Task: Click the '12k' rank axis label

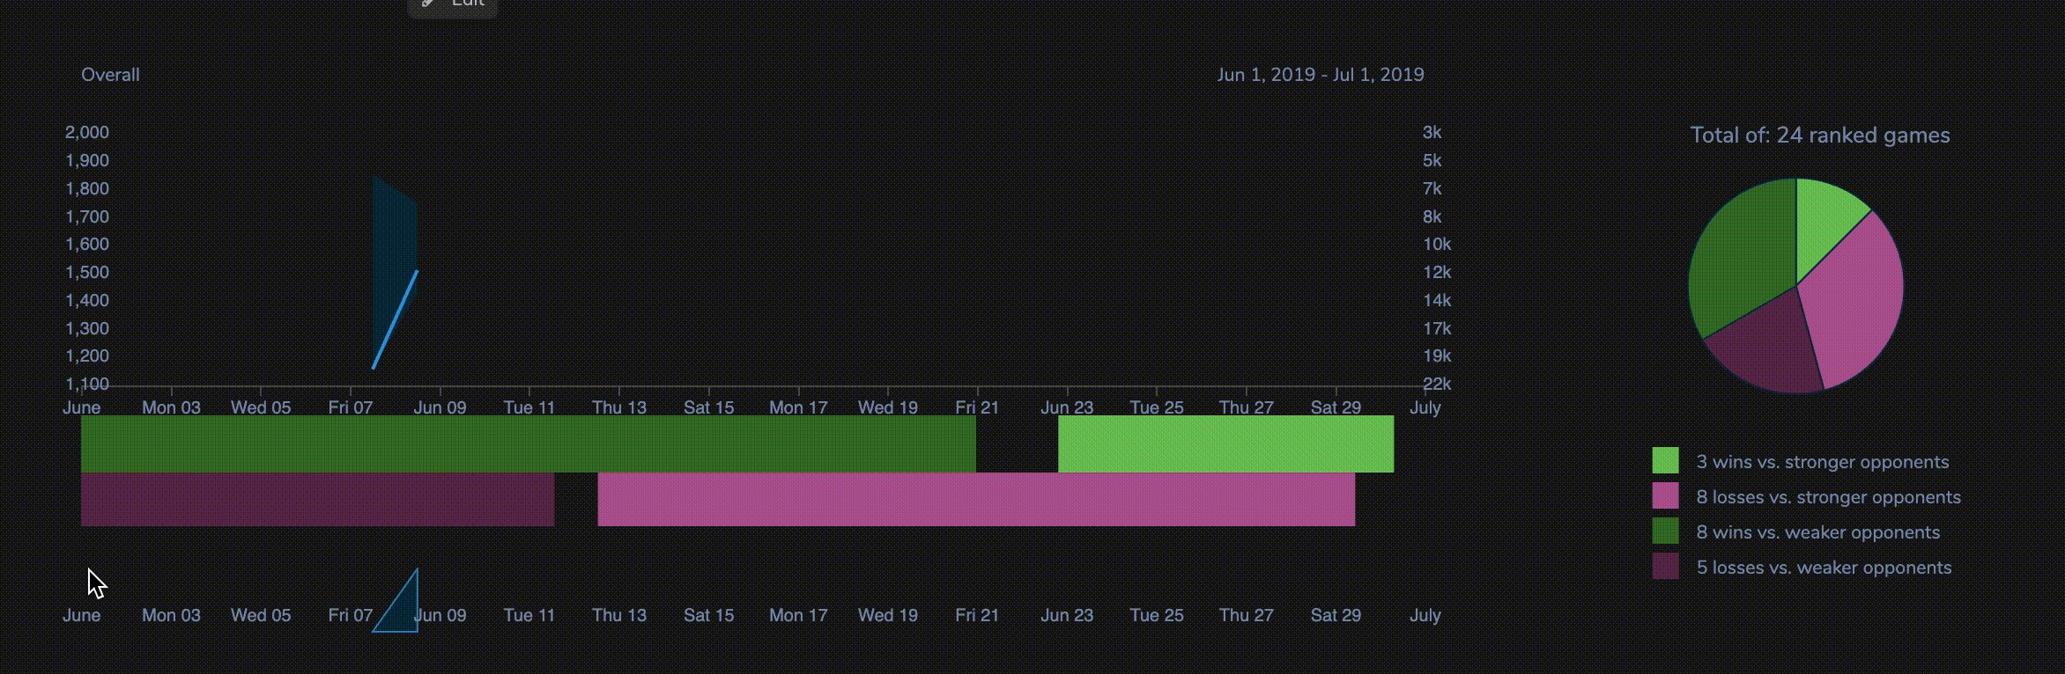Action: (x=1437, y=272)
